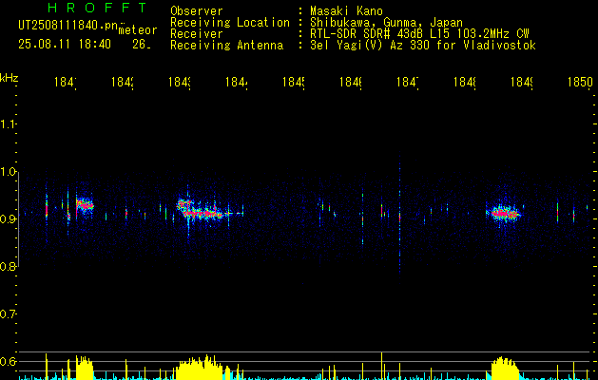Click the Receiving Location label
598x380 pixels.
tap(230, 23)
